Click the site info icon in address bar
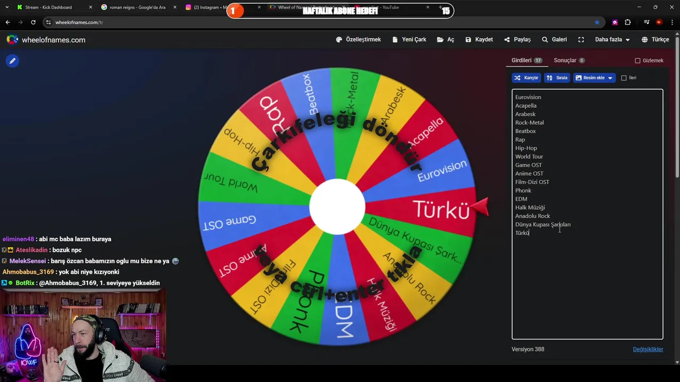 [48, 22]
